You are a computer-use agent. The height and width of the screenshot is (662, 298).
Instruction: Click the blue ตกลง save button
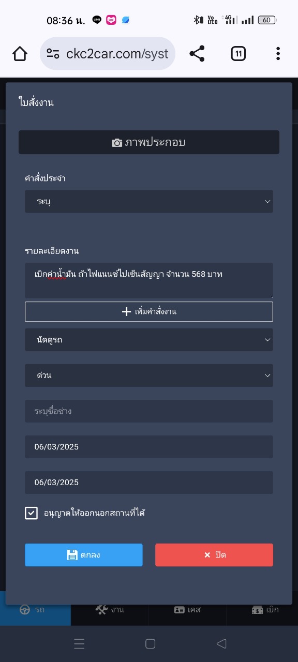pyautogui.click(x=84, y=555)
